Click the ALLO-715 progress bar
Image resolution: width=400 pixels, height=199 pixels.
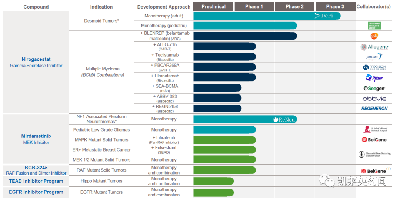click(x=224, y=46)
